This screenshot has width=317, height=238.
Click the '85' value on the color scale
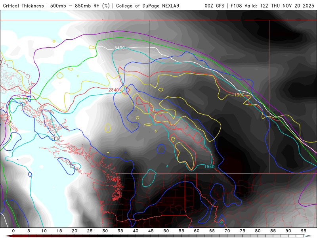pyautogui.click(x=273, y=231)
